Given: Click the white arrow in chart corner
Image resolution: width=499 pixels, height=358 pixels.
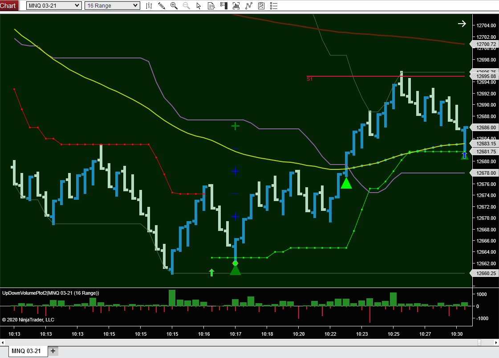Looking at the screenshot, I should 462,24.
